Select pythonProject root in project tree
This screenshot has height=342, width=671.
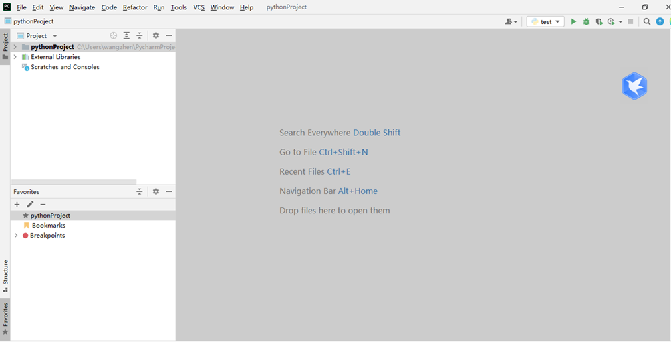pos(53,47)
